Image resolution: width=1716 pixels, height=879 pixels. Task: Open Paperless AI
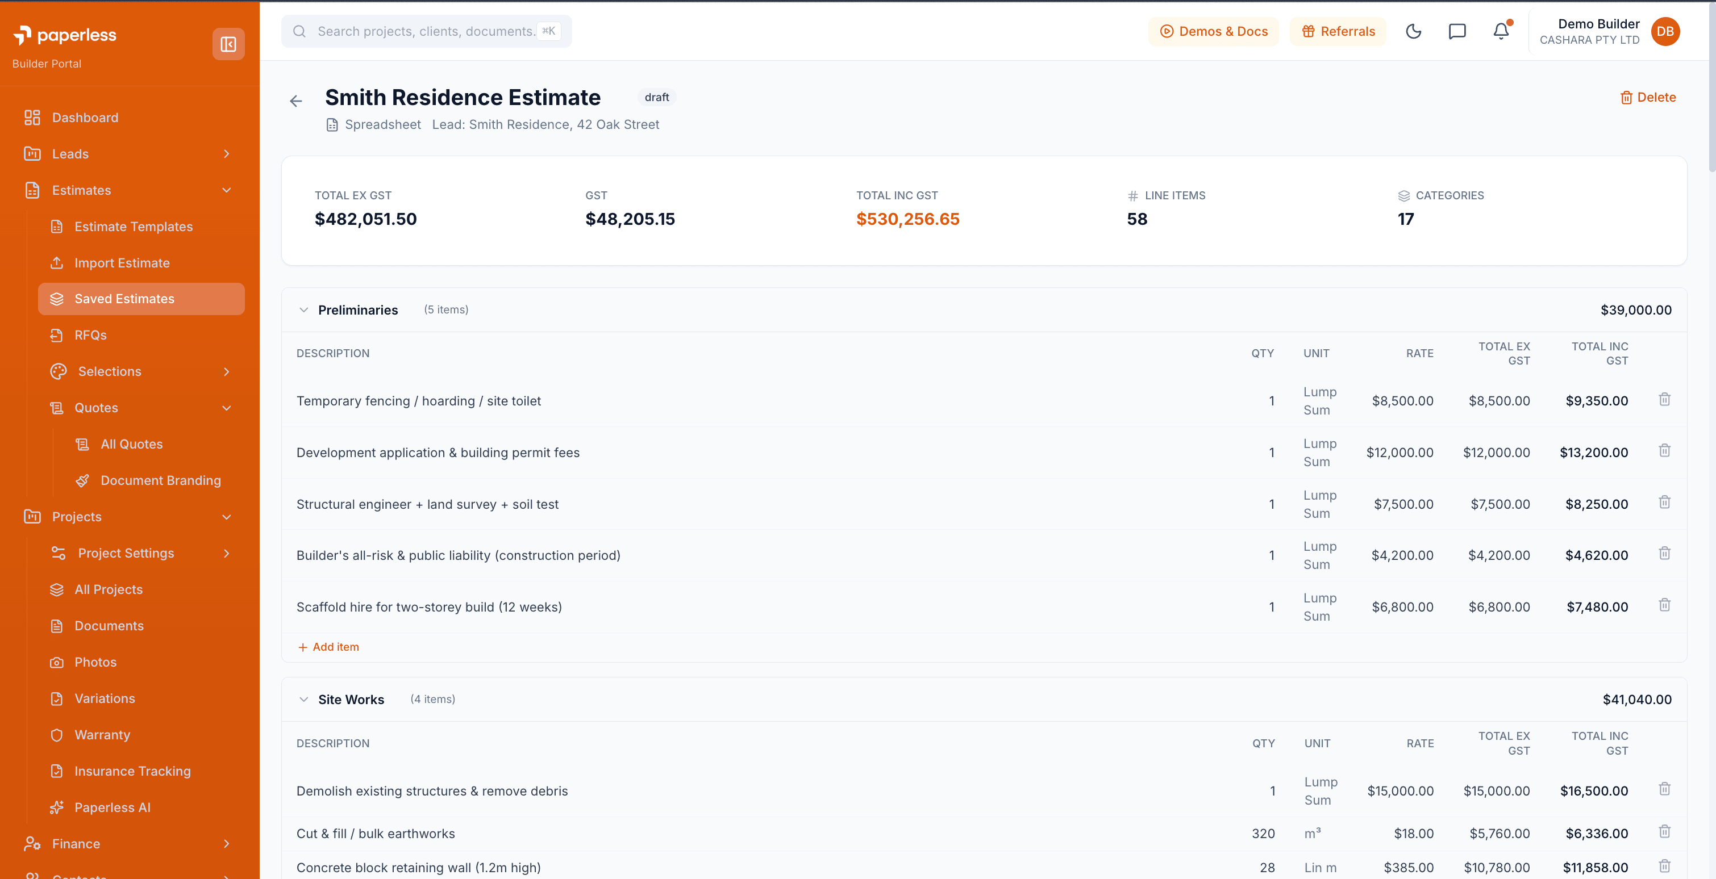[141, 808]
